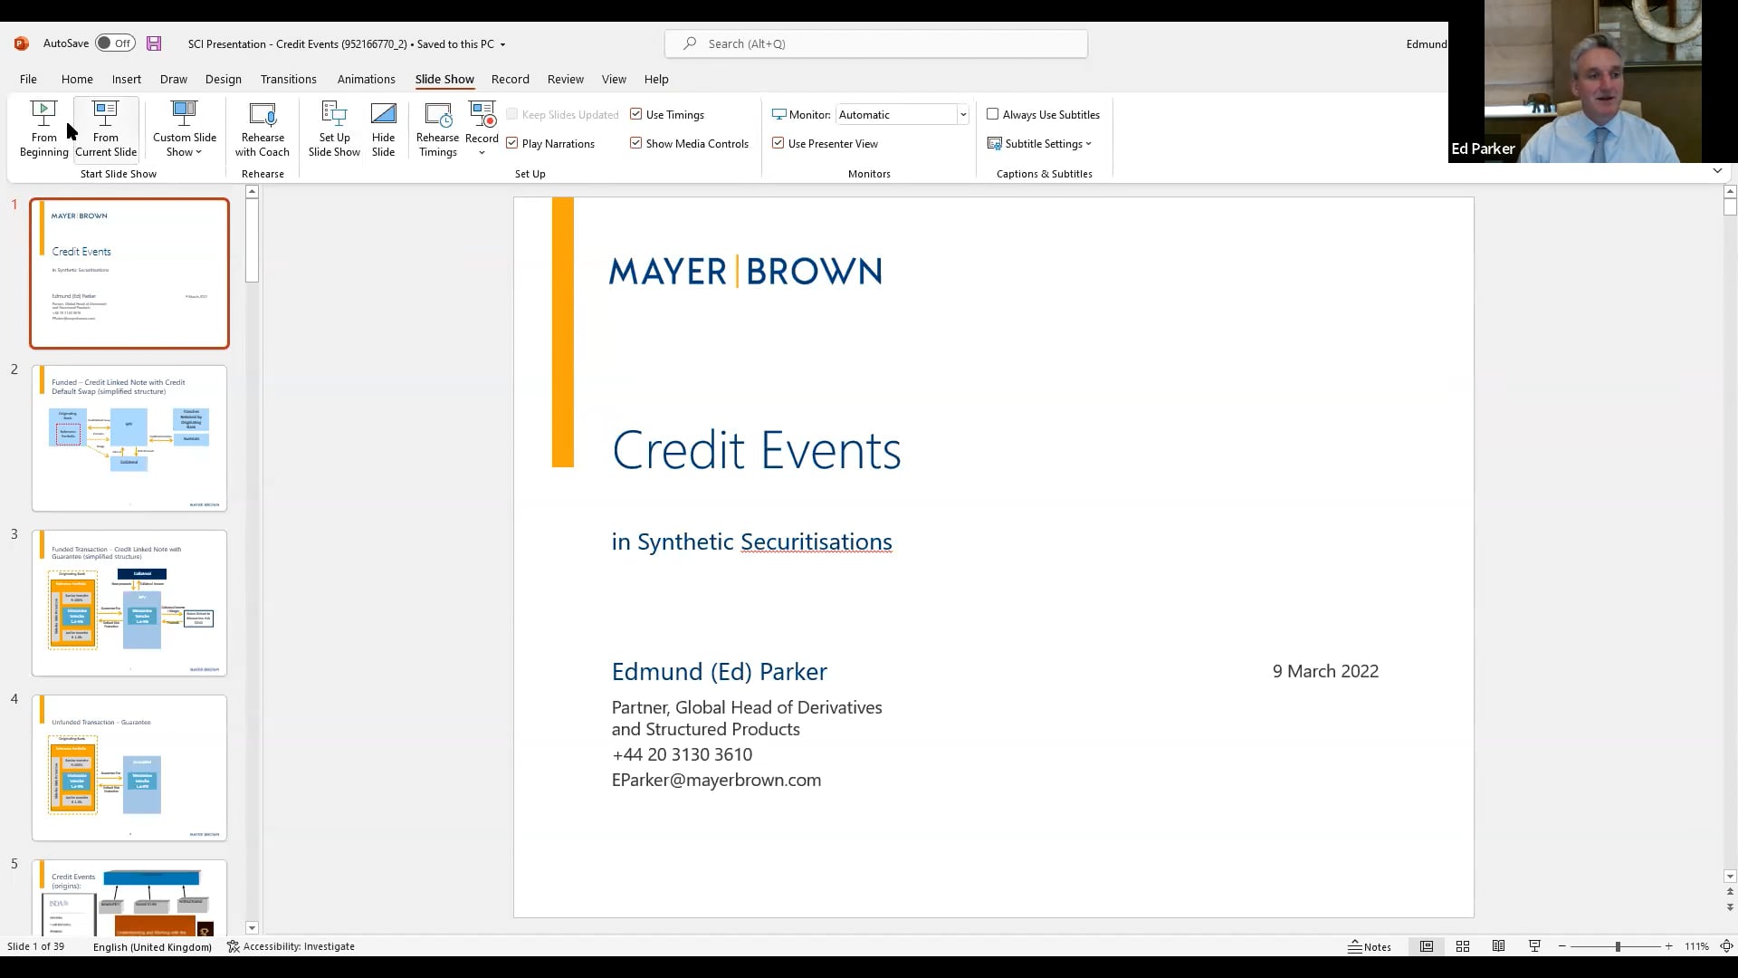
Task: Click Rehearse Timings icon
Action: tap(437, 128)
